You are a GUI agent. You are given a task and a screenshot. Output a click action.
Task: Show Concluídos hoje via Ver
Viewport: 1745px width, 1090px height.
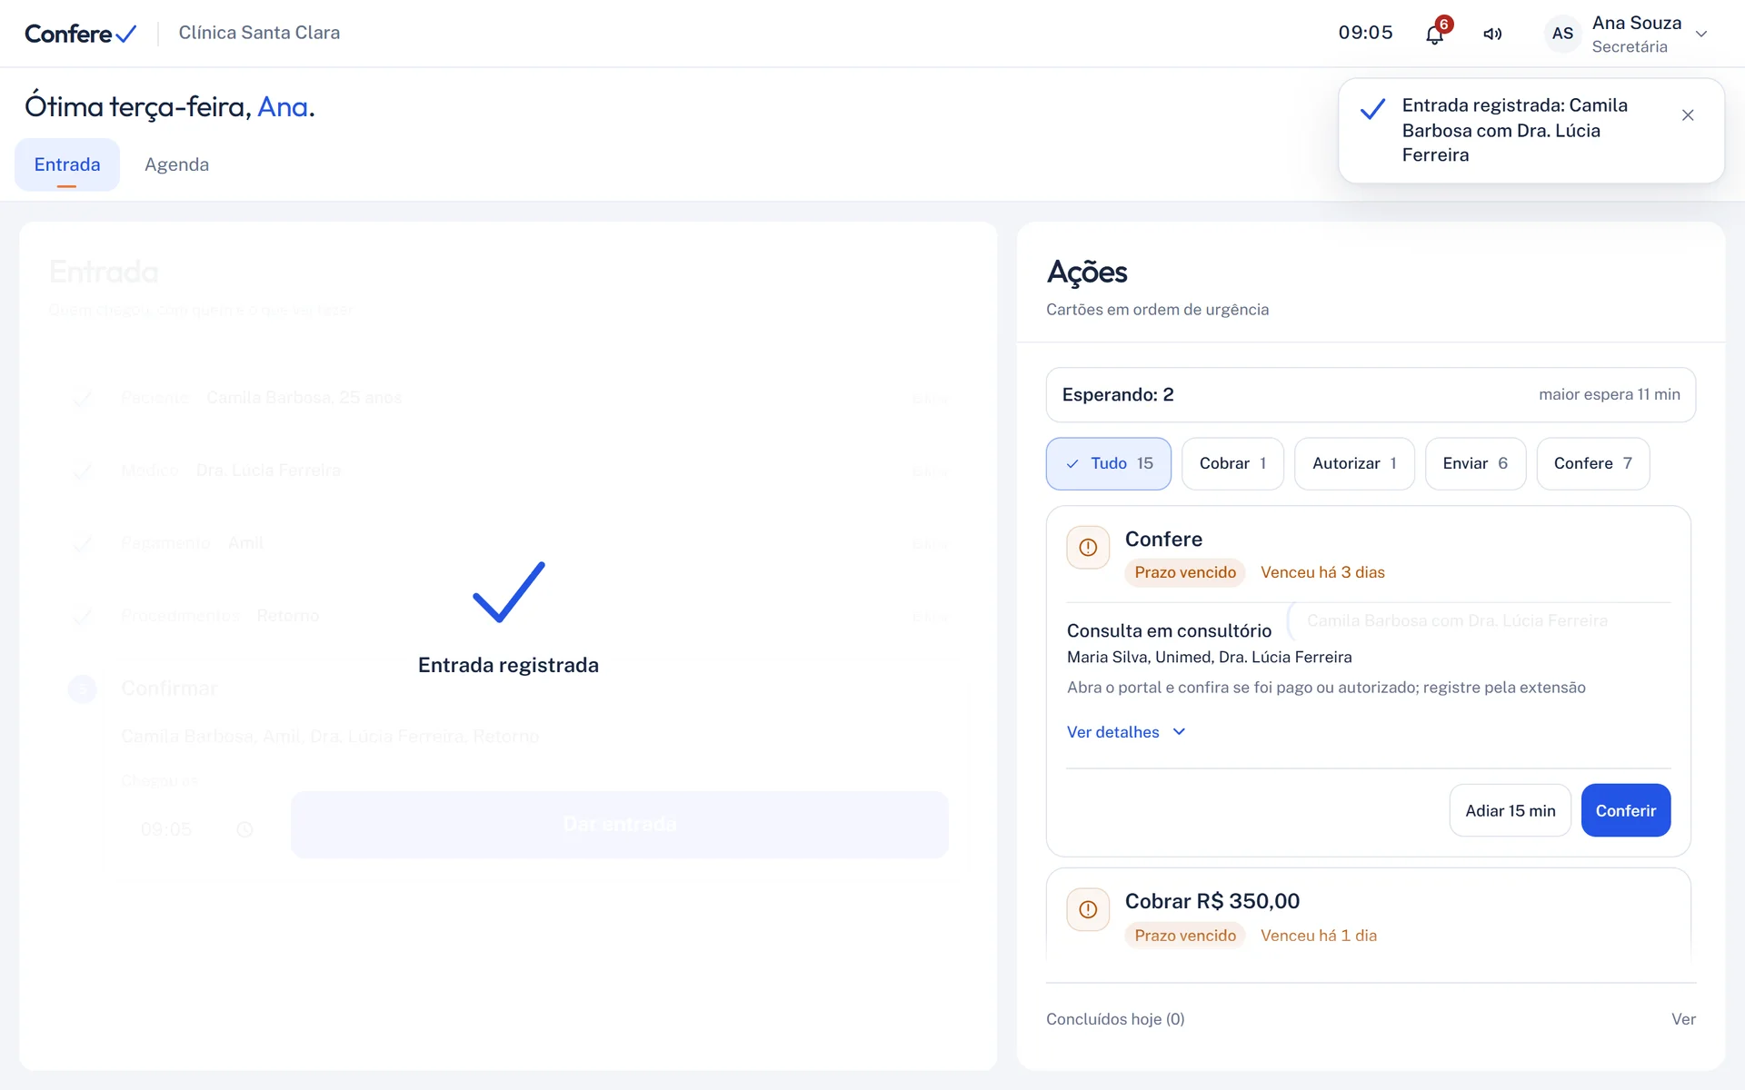tap(1683, 1019)
